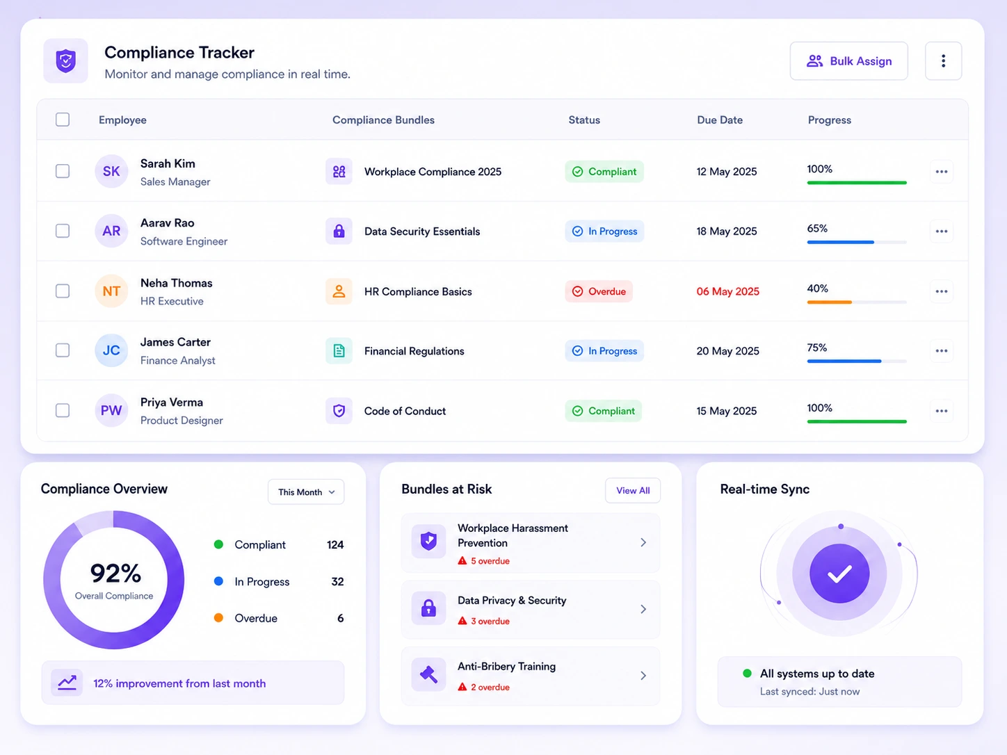Image resolution: width=1007 pixels, height=755 pixels.
Task: Click the Compliant count 124
Action: 335,544
